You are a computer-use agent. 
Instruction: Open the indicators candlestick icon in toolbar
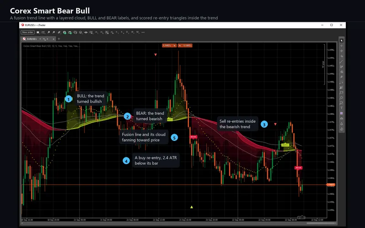(x=59, y=32)
